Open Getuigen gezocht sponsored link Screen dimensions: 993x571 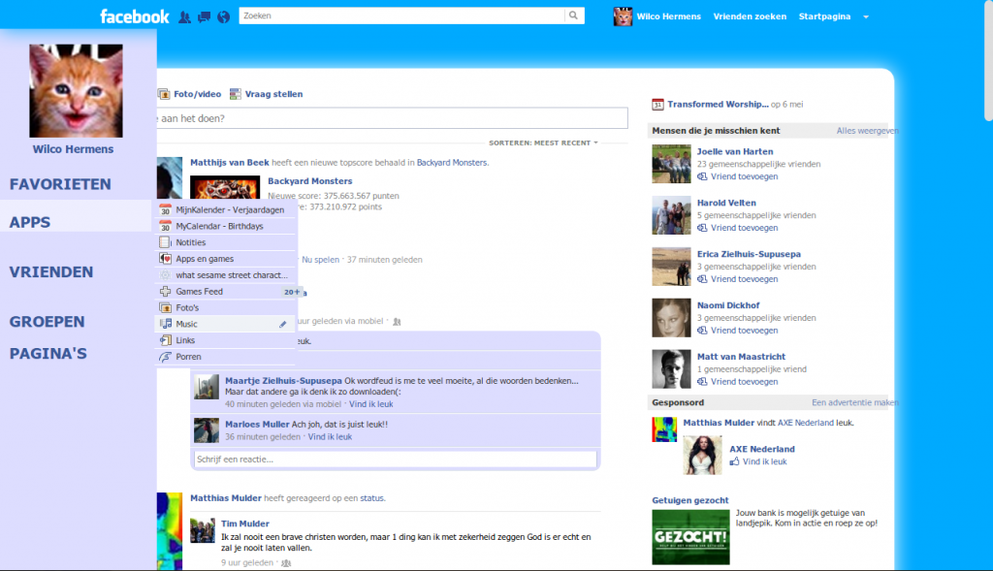tap(690, 500)
